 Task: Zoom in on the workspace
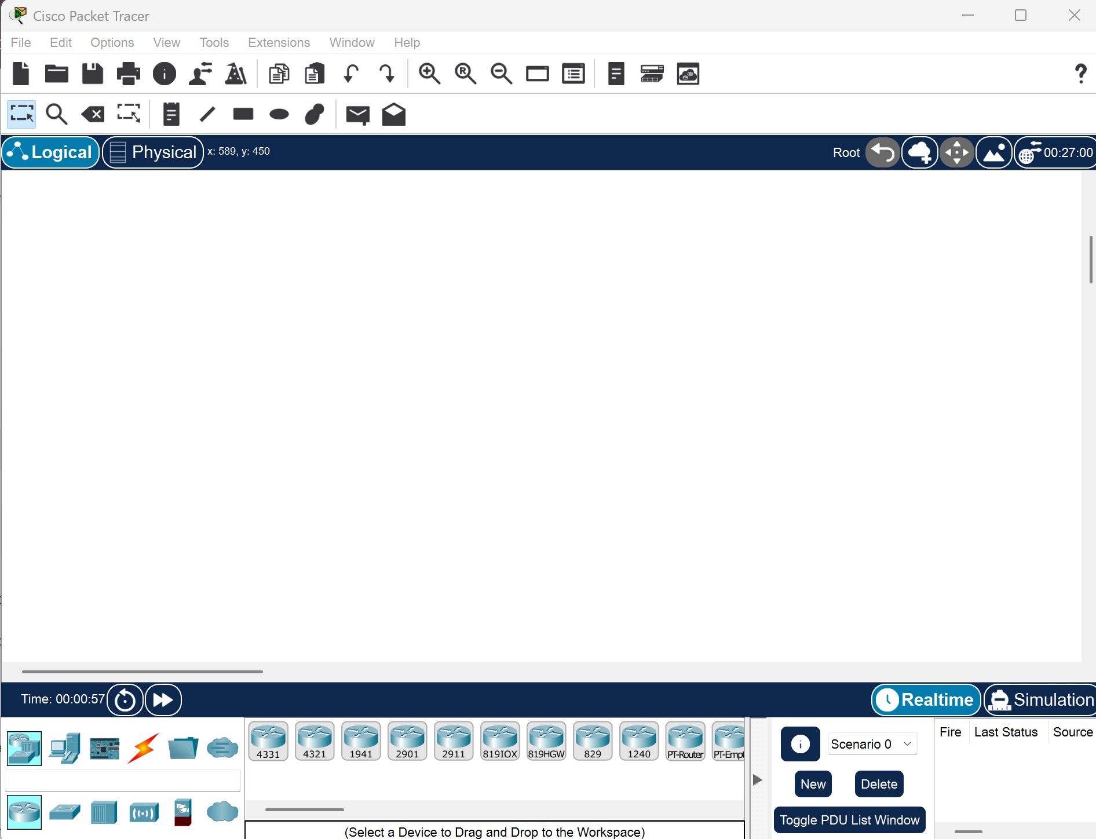coord(430,74)
